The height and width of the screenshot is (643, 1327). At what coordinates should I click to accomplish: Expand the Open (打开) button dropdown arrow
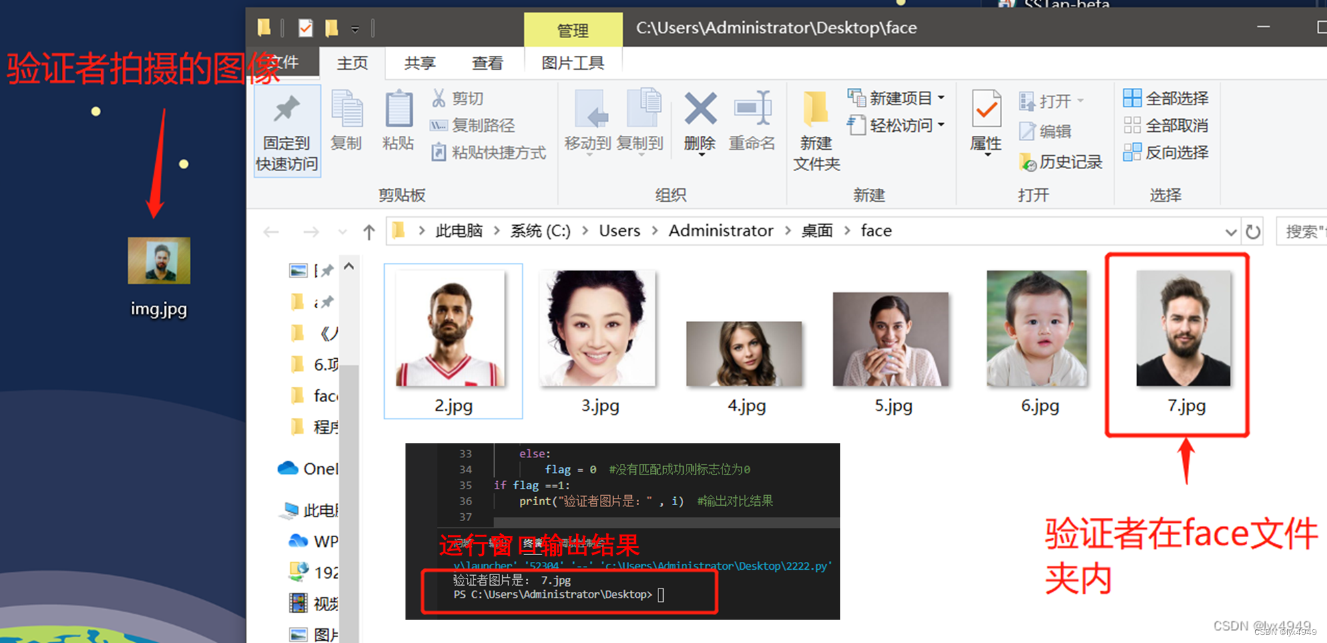[x=1080, y=101]
